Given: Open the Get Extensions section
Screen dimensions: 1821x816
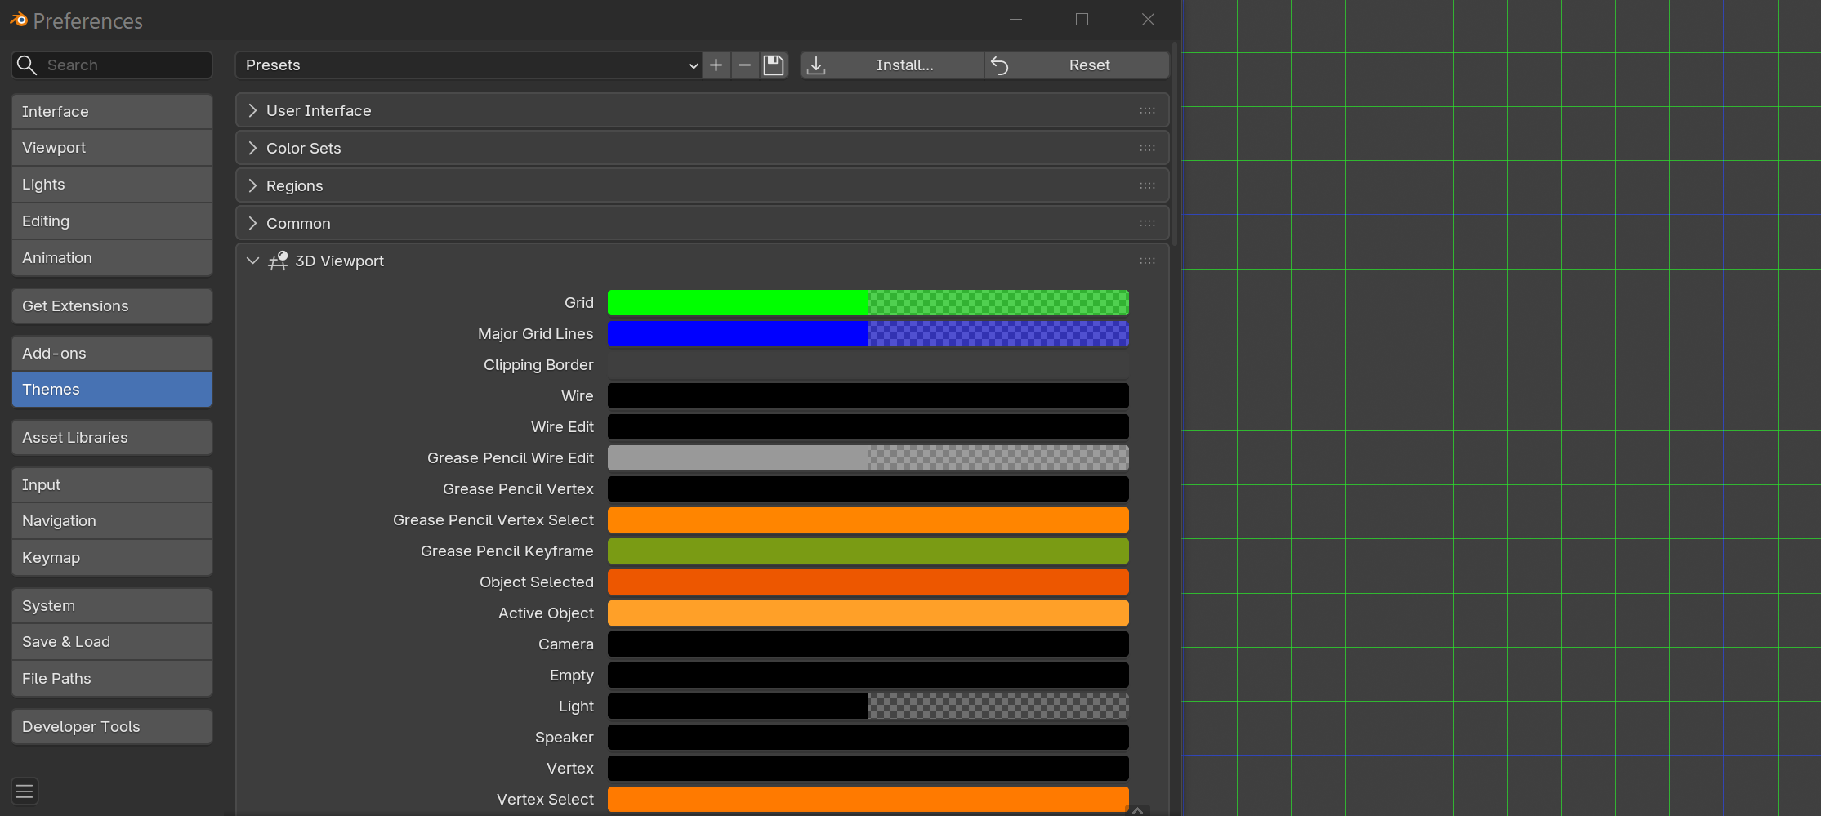Looking at the screenshot, I should [x=112, y=306].
